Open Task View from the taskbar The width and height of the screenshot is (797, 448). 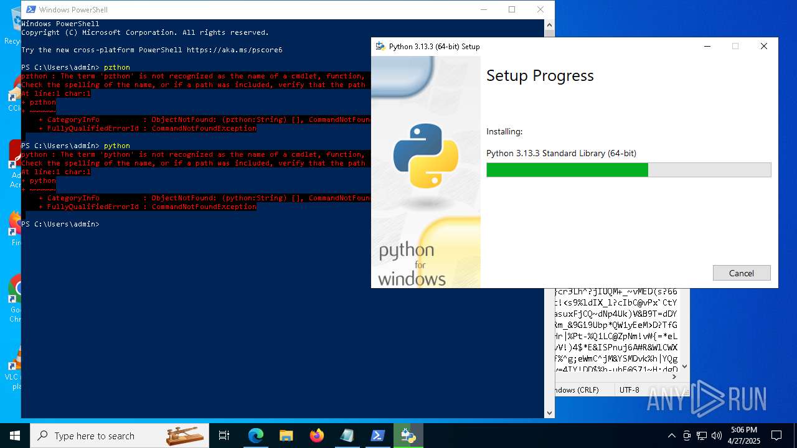click(224, 436)
